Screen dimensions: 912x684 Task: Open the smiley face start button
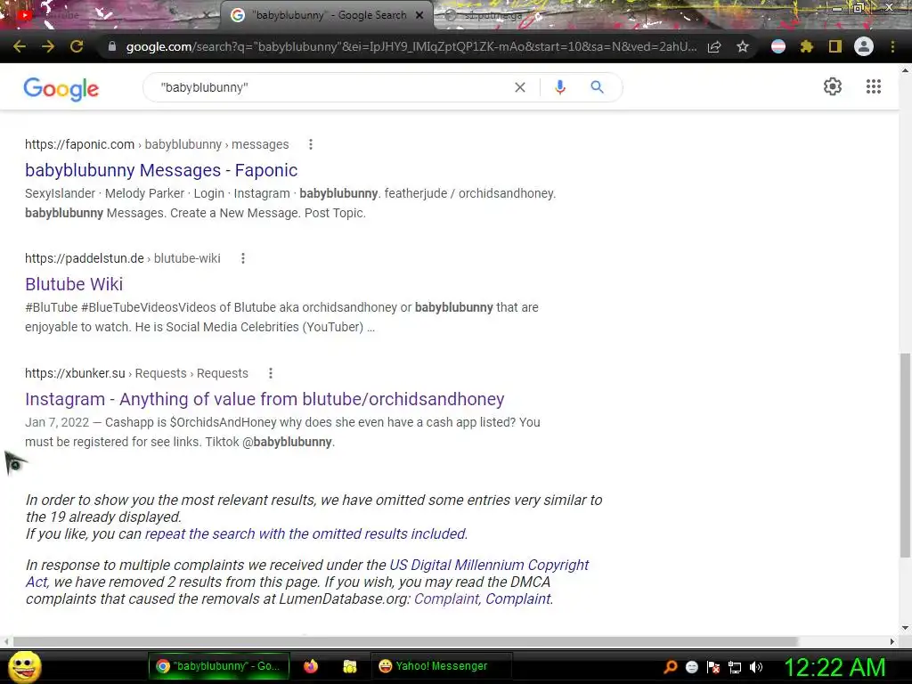click(25, 666)
